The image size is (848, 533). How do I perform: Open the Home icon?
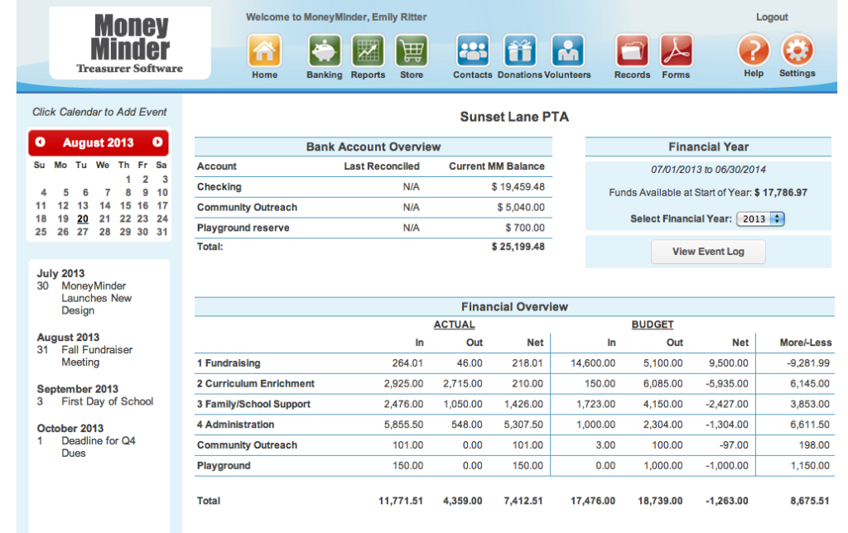(x=264, y=50)
